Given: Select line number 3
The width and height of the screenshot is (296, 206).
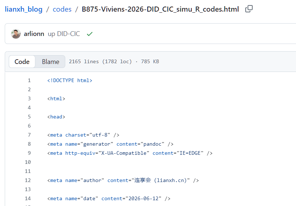Looking at the screenshot, I should pos(29,98).
